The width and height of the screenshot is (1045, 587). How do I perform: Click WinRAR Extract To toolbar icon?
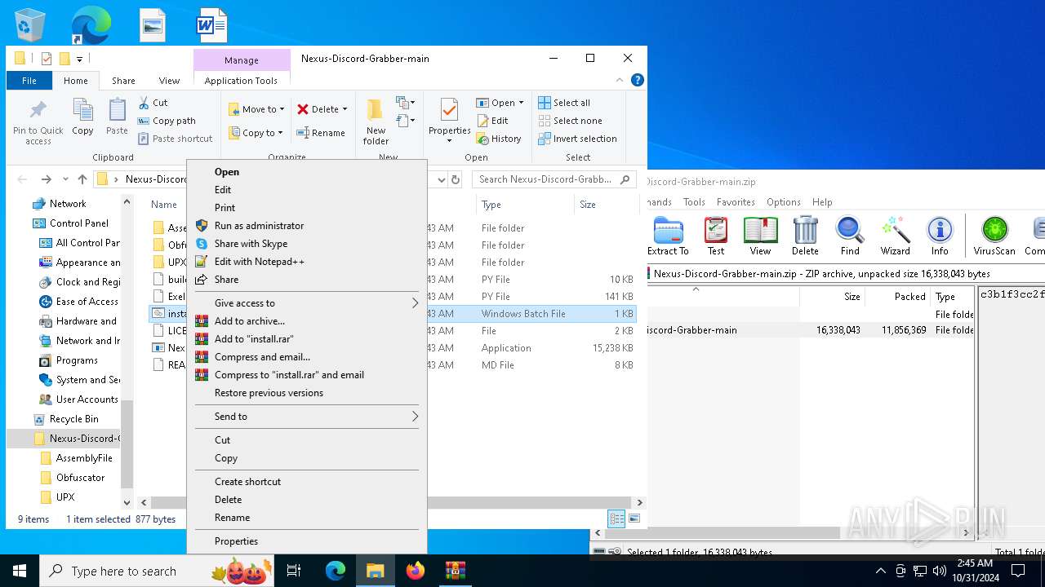pyautogui.click(x=668, y=236)
